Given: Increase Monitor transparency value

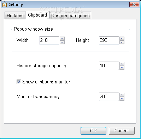Looking at the screenshot, I should click(122, 95).
